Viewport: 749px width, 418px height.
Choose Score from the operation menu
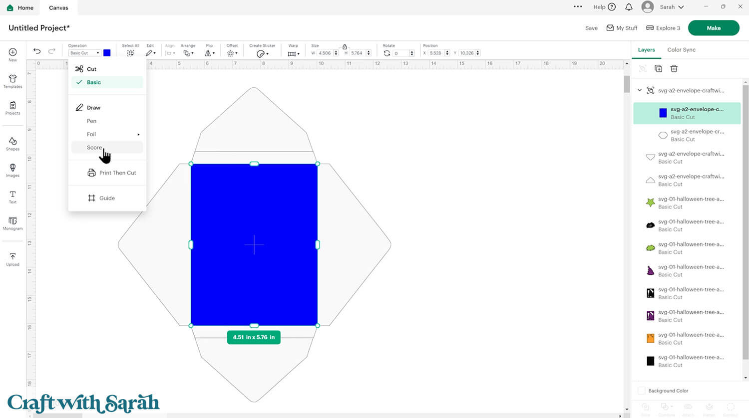pos(94,148)
